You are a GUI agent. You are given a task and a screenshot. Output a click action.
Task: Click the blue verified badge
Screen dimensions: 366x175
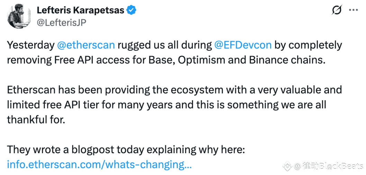coord(131,10)
